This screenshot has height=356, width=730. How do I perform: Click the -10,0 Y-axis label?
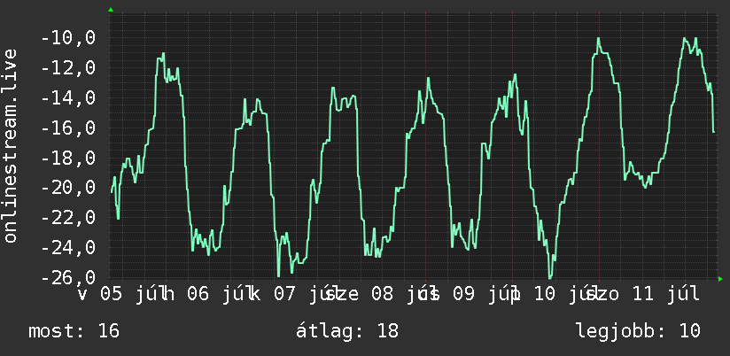click(x=68, y=38)
